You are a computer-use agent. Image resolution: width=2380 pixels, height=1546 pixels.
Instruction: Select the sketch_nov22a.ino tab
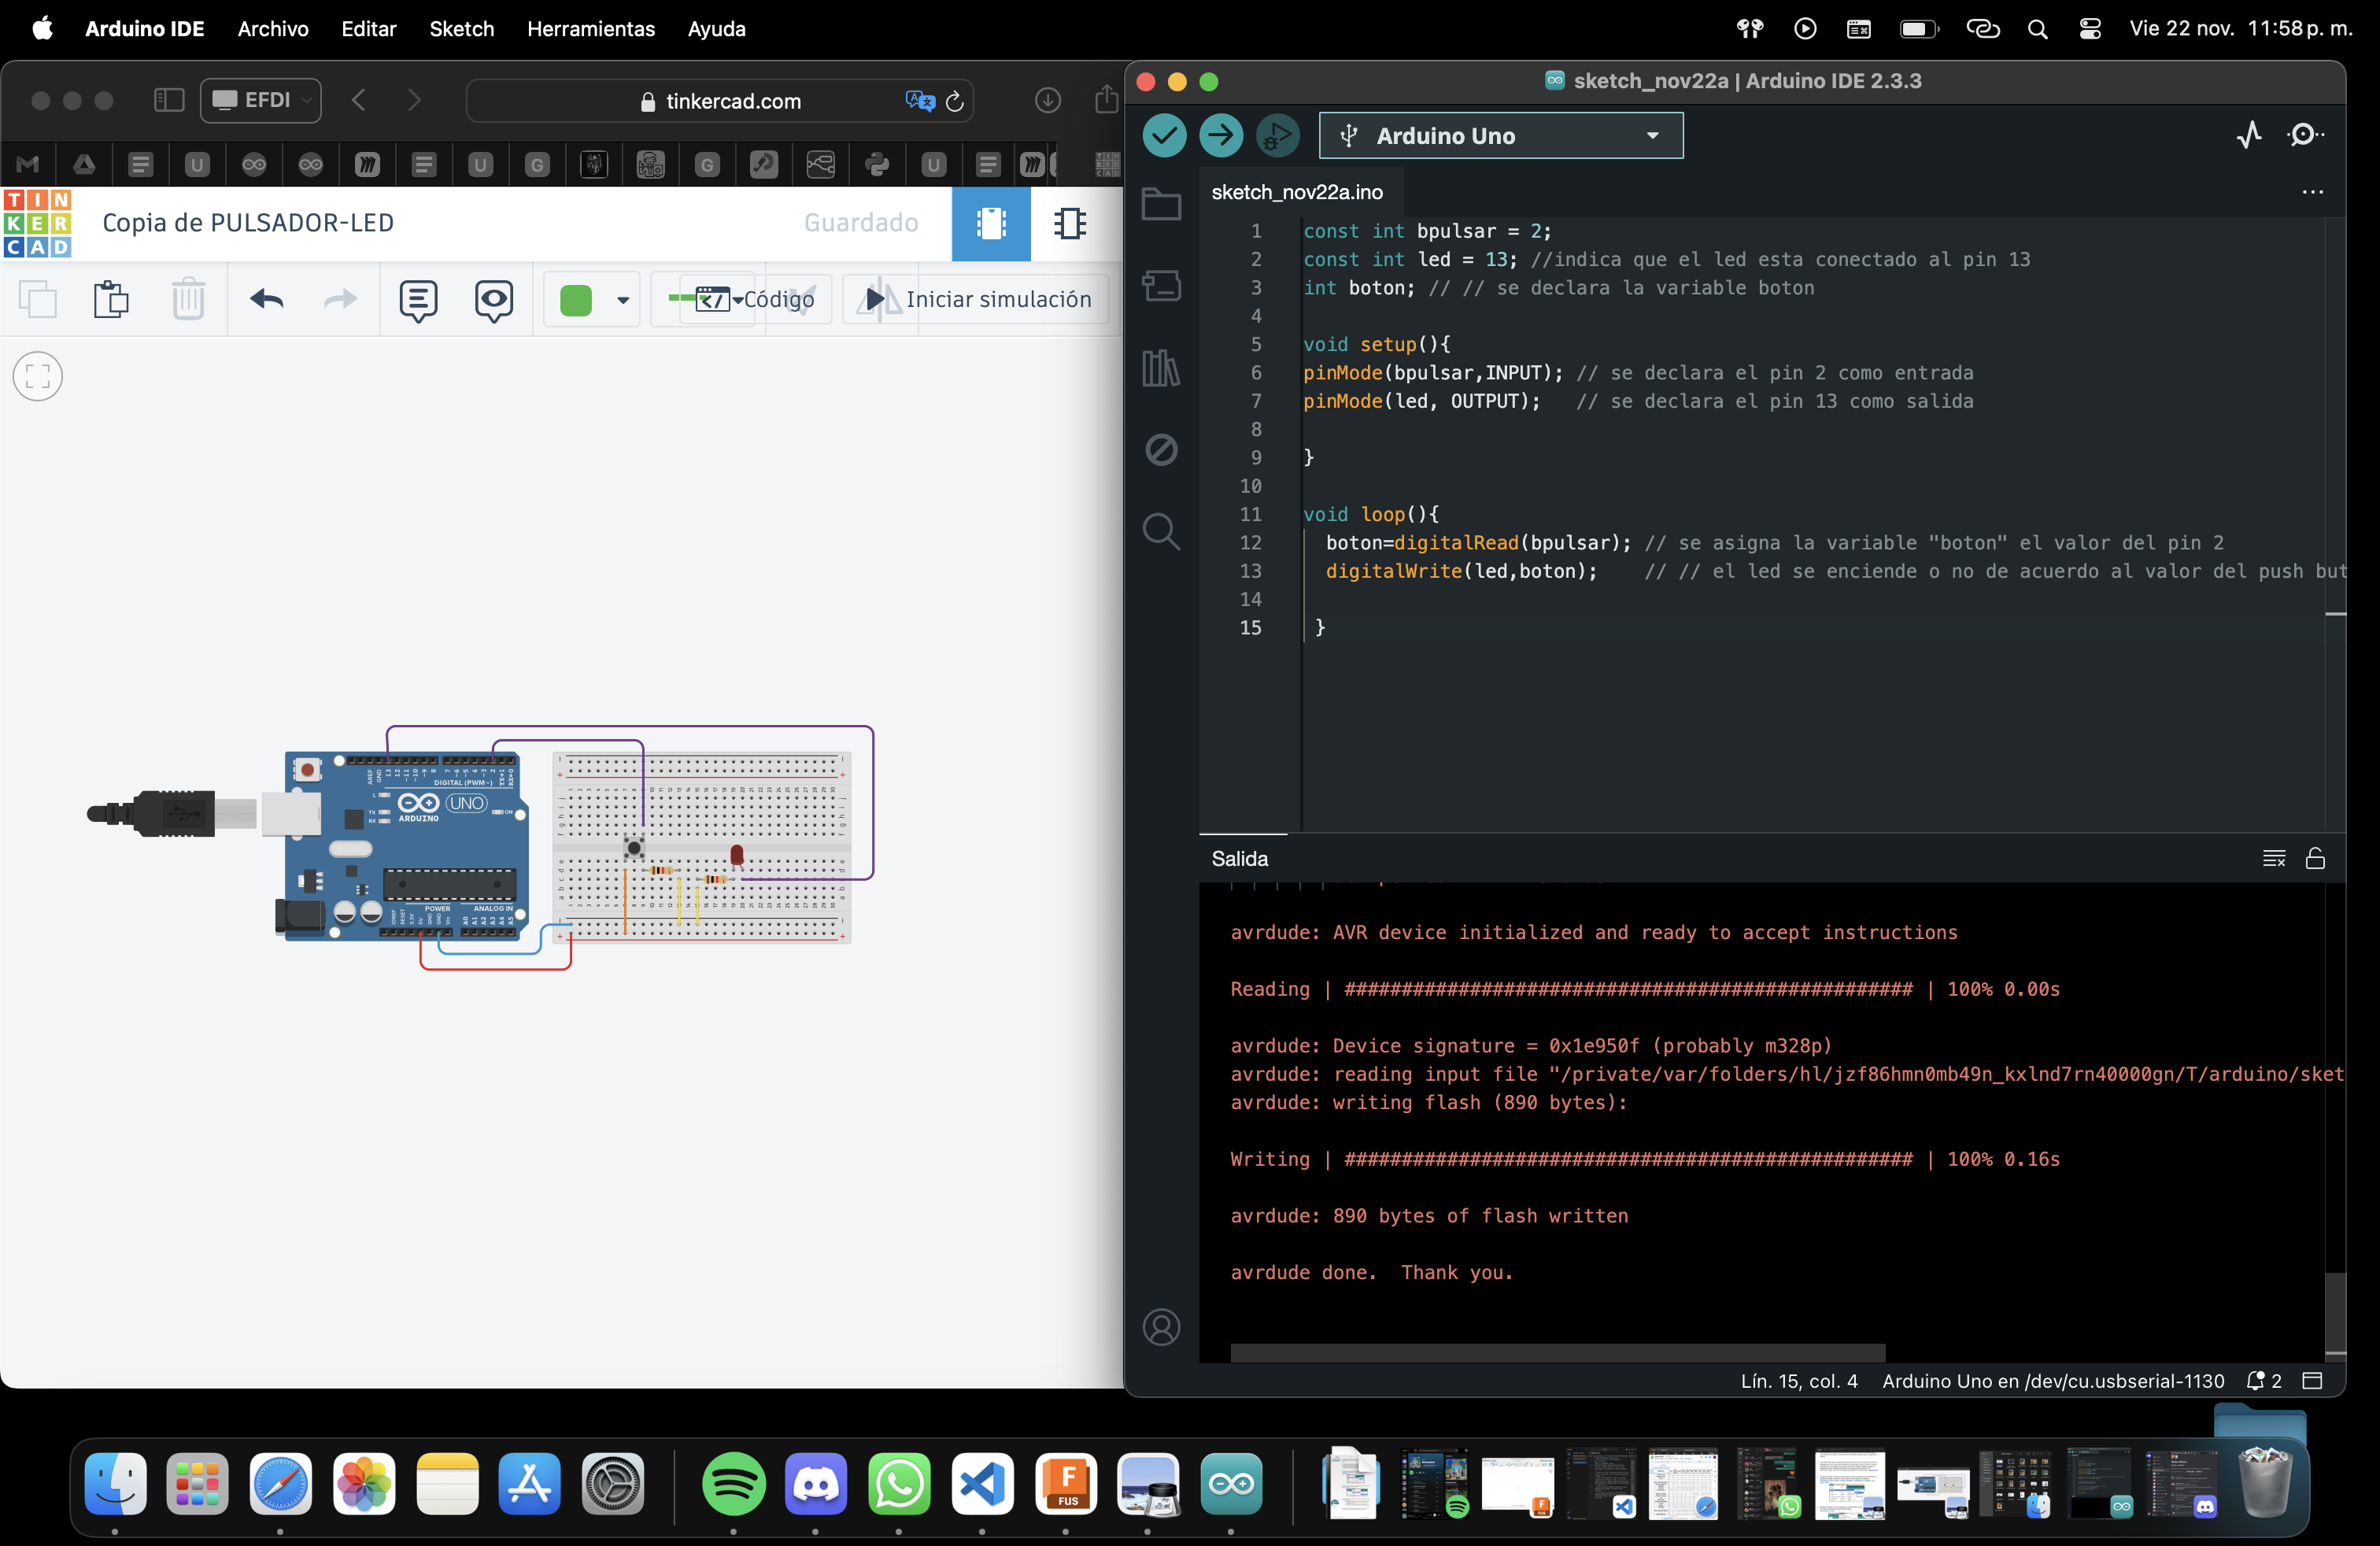[x=1297, y=192]
